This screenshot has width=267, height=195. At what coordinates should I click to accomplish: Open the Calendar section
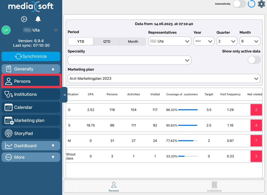click(31, 107)
